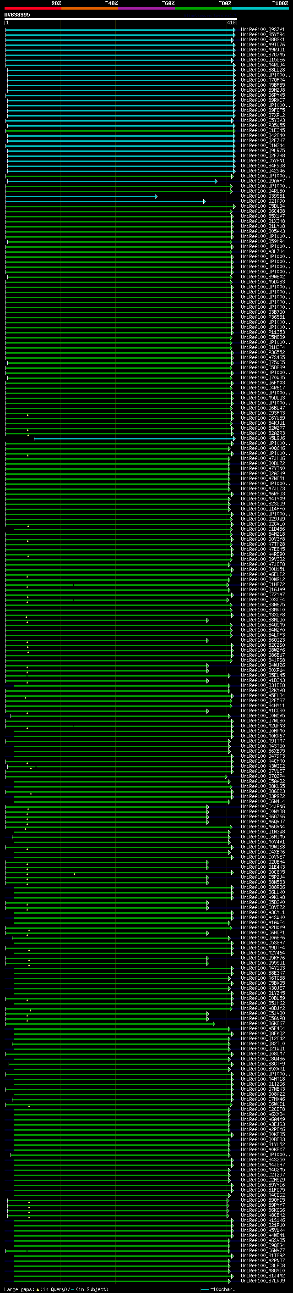Click the UniRef100_C1D4B6 label
Viewport: 293px width, 1293px height.
[262, 528]
